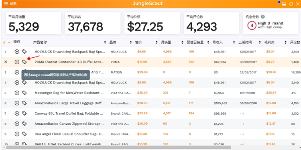
Task: Click tag icon on AmazonBasics Luggage row
Action: 24,103
